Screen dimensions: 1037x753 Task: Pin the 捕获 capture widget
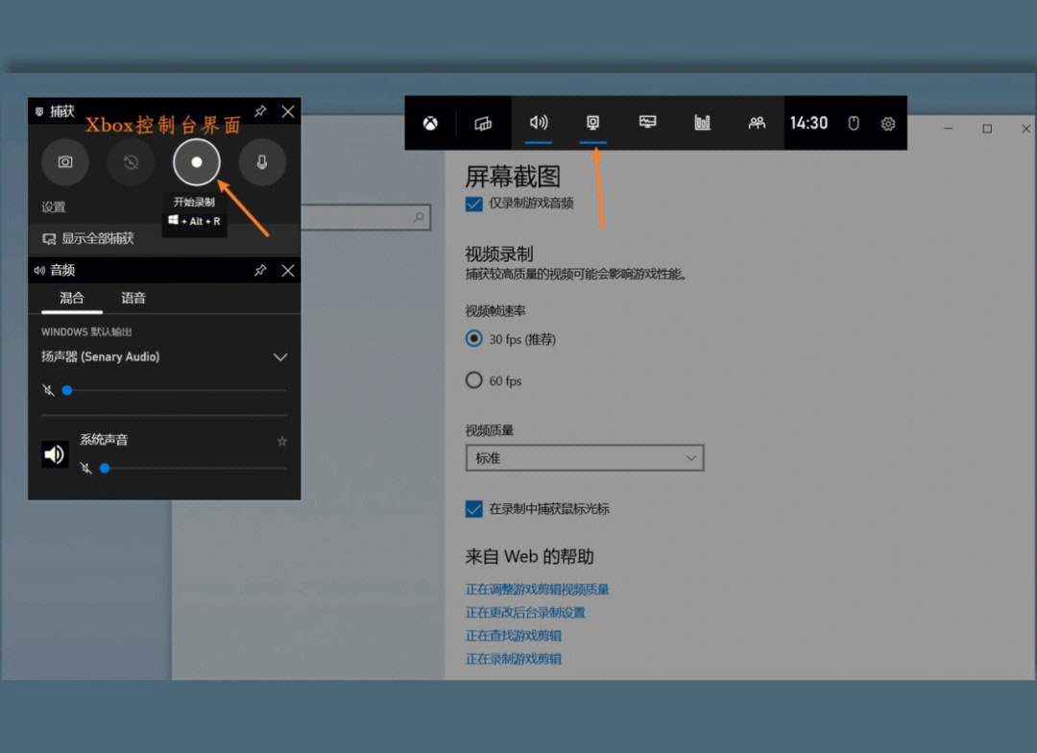pos(260,111)
